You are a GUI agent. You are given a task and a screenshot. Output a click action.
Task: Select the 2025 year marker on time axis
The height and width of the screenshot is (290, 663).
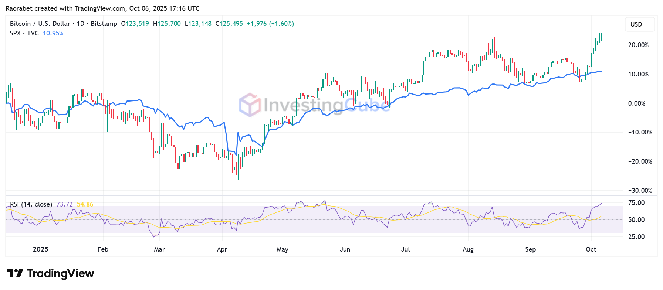click(x=41, y=249)
